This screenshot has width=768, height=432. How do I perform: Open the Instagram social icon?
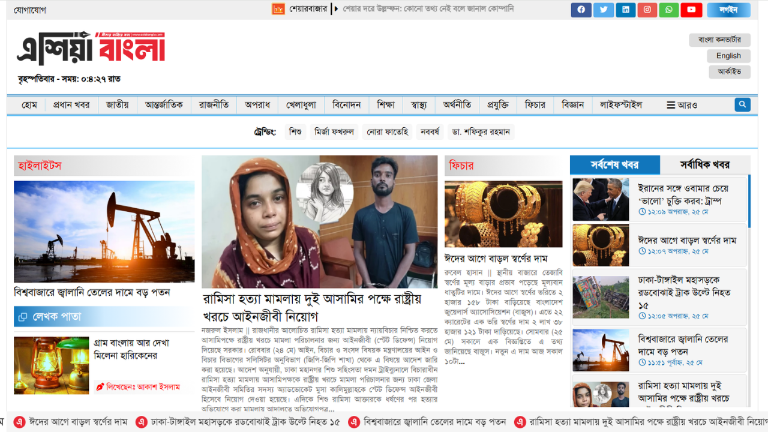click(647, 10)
